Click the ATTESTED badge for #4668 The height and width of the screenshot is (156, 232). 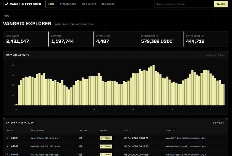[106, 138]
